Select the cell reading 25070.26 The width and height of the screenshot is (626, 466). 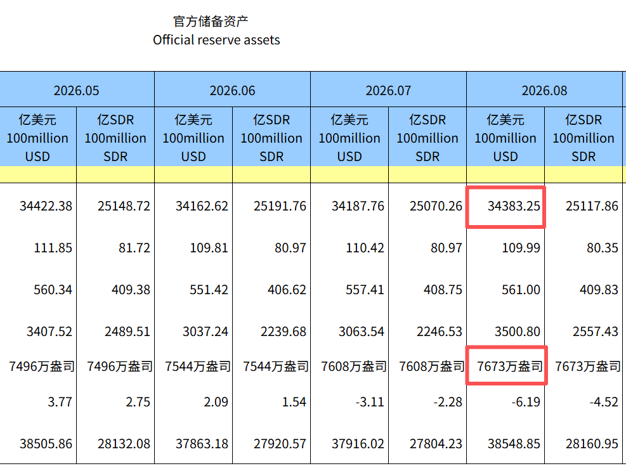[x=436, y=206]
